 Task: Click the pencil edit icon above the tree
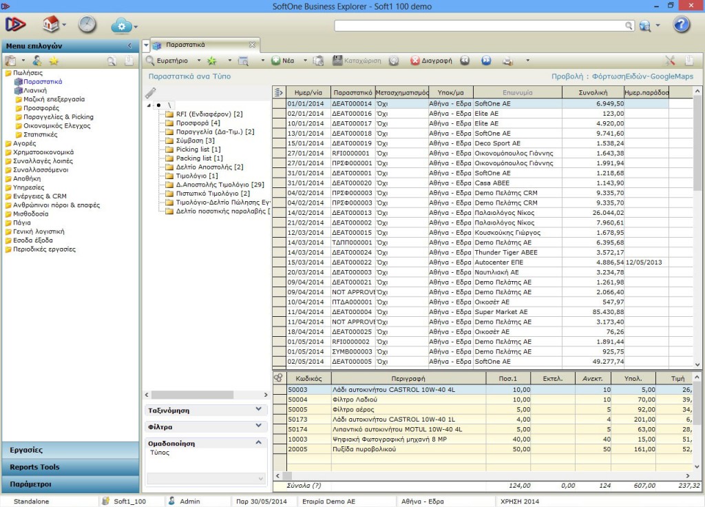[x=151, y=93]
